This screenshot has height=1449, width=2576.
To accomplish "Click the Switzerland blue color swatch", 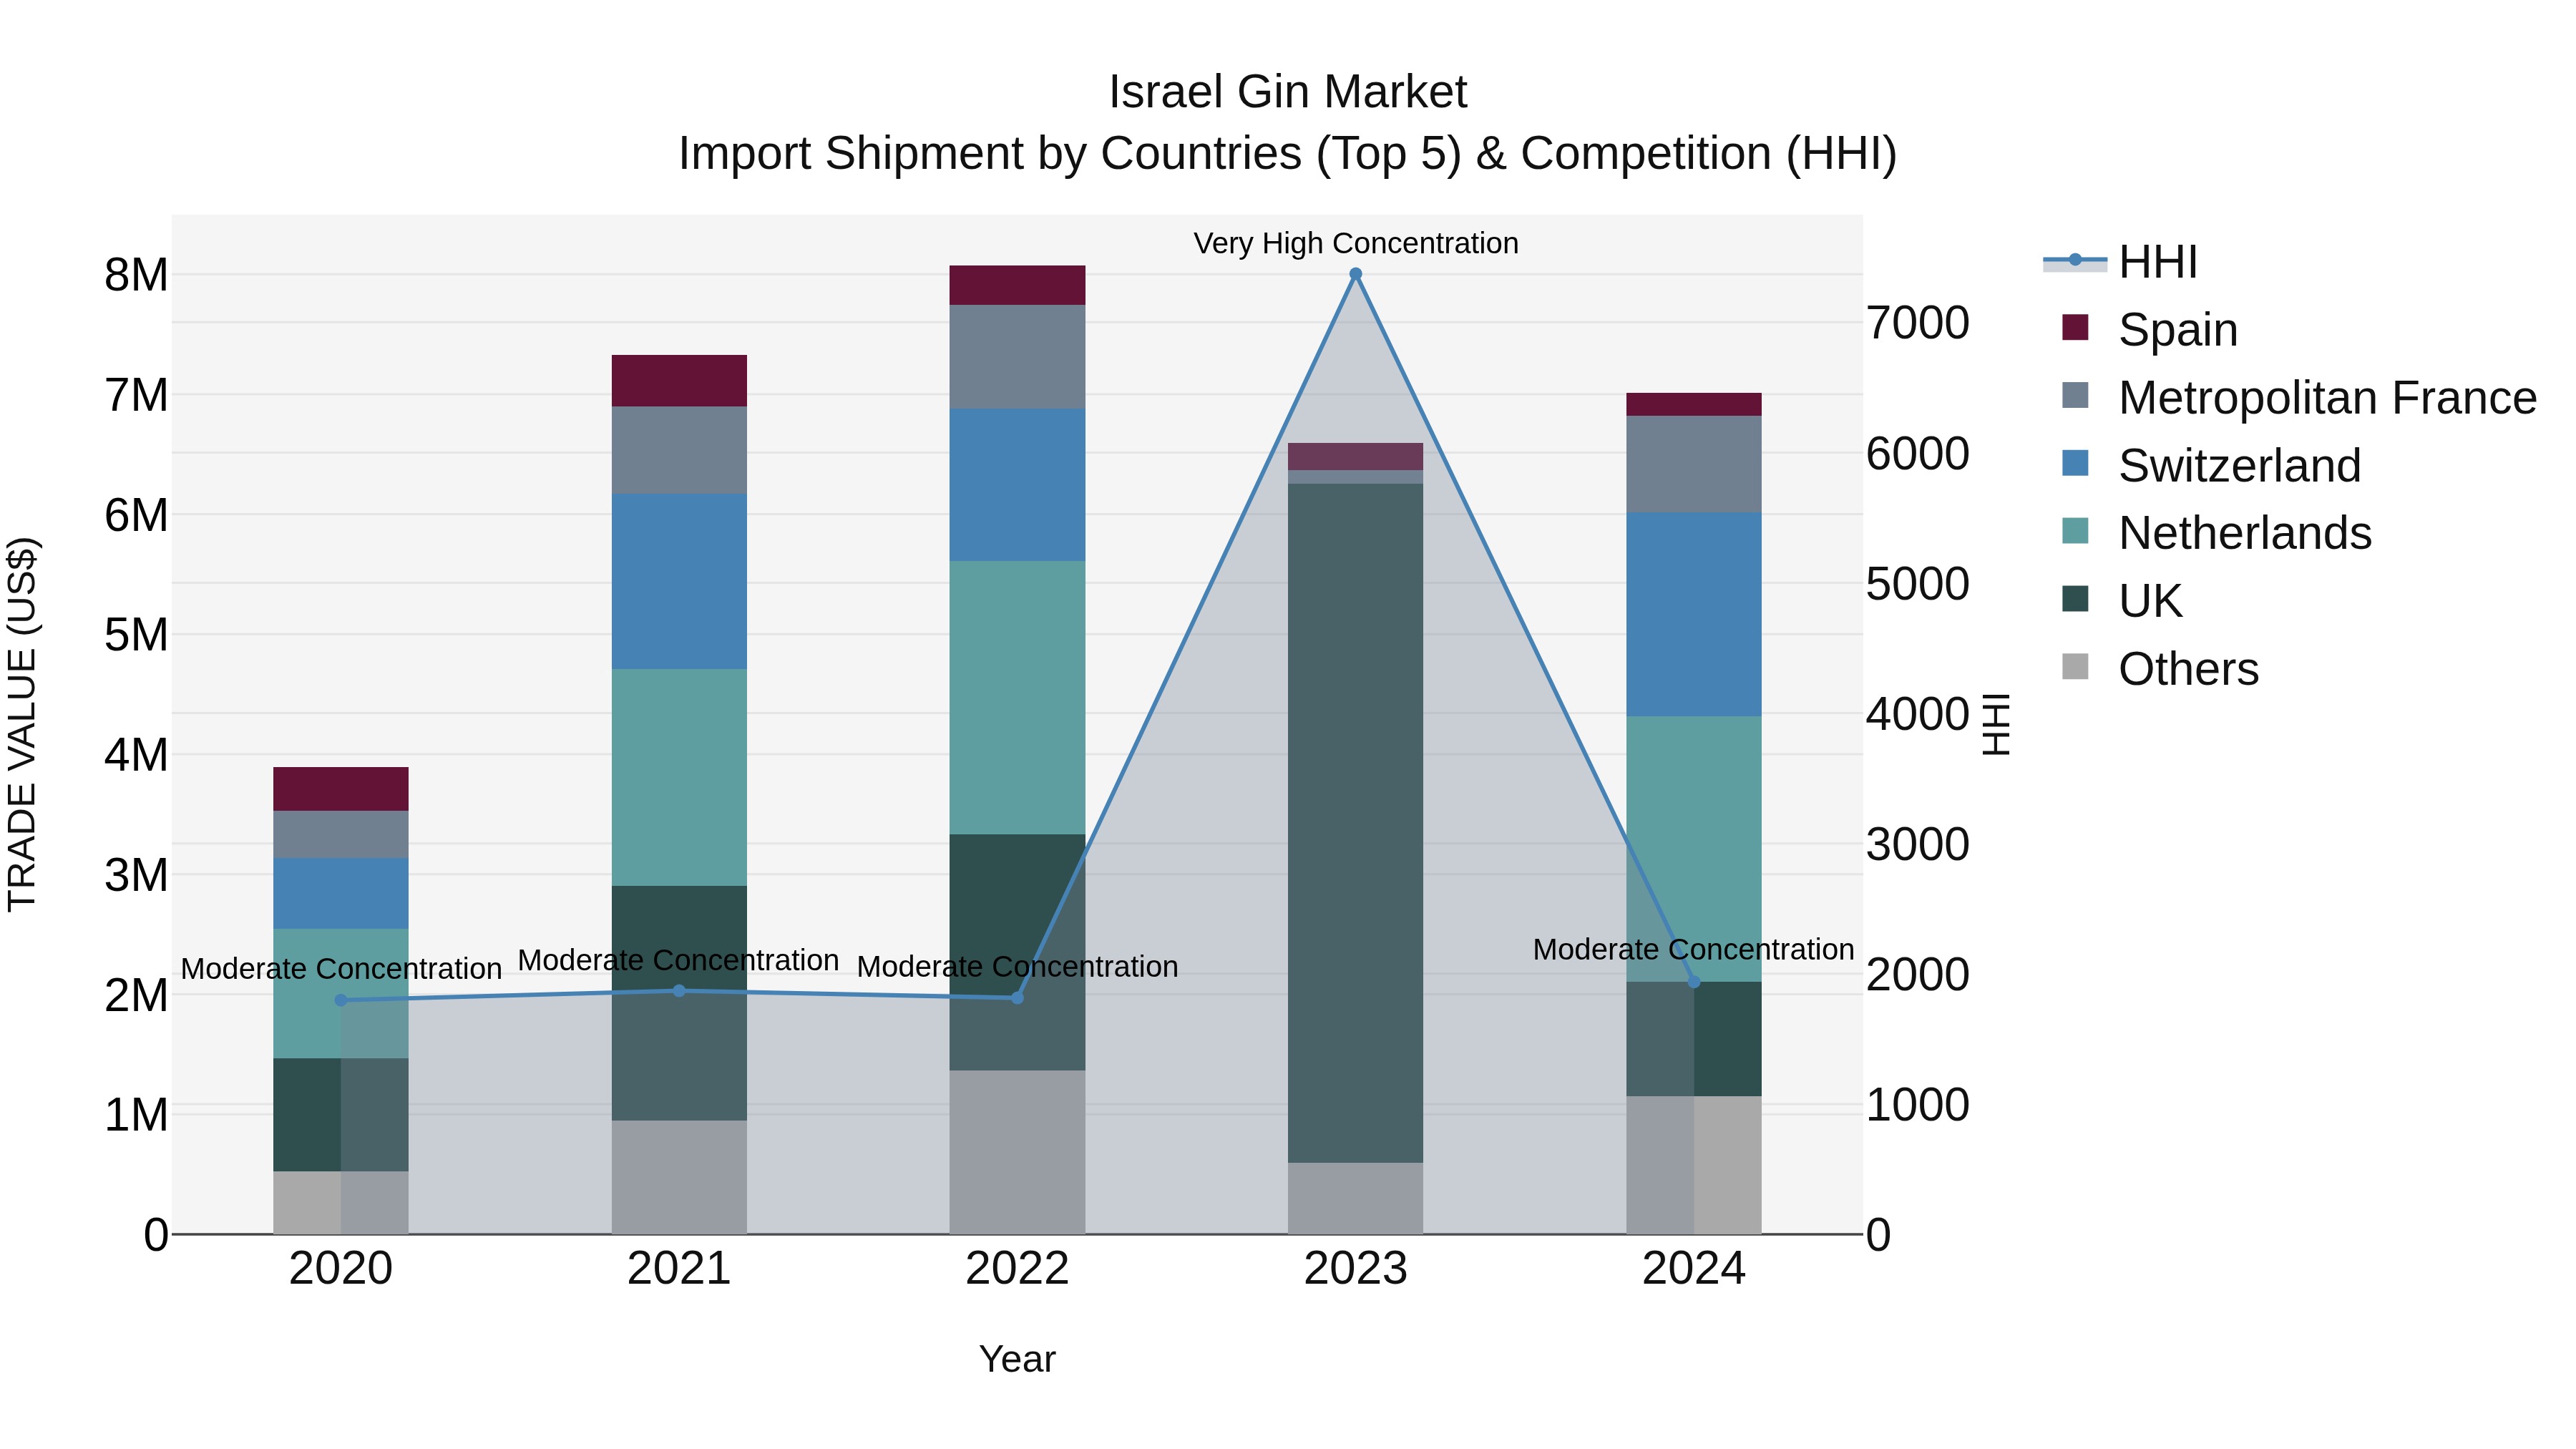I will pyautogui.click(x=2075, y=463).
